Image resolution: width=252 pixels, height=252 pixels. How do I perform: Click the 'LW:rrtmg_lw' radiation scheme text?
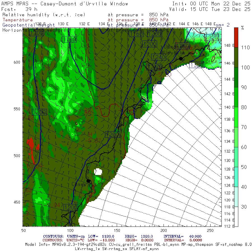point(87,249)
